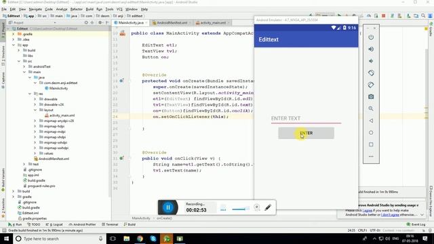Expand the drawable folder
The image size is (434, 244).
[35, 99]
